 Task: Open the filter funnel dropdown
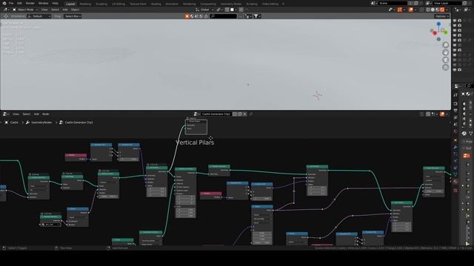(257, 16)
